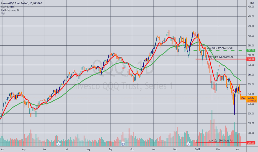Select the EMA (8, close) indicator legend
Screen dimensions: 258x152
[8, 7]
